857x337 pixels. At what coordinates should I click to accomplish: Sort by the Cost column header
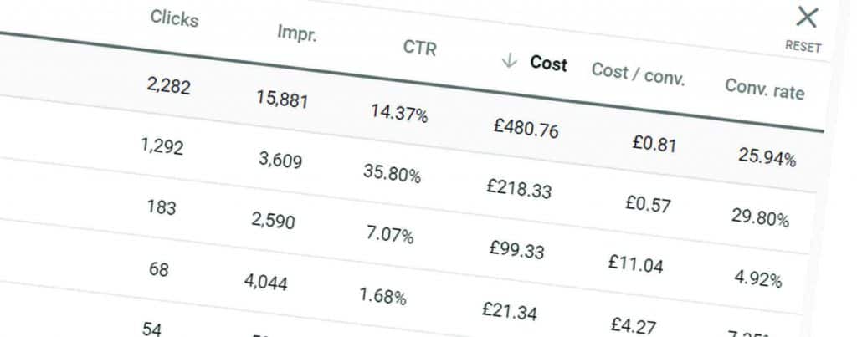tap(548, 64)
